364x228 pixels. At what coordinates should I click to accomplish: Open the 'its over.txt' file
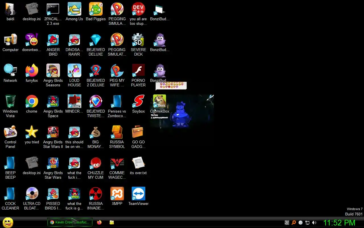pos(138,163)
